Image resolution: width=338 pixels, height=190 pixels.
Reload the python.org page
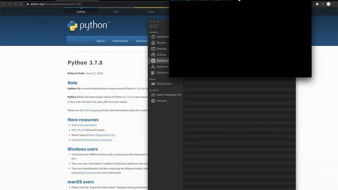click(15, 4)
